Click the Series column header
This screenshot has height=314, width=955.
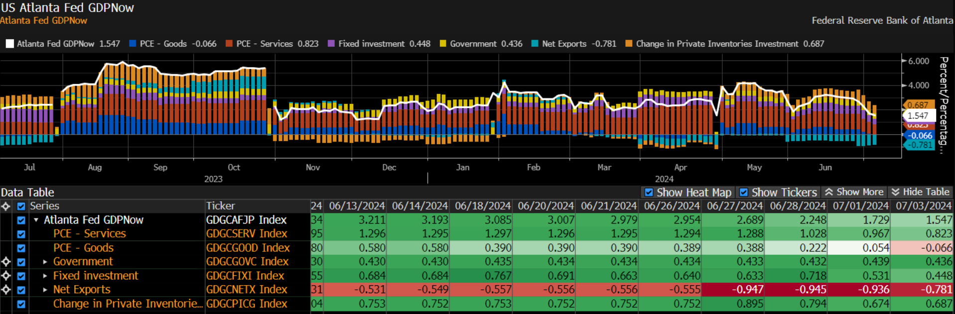(x=45, y=206)
